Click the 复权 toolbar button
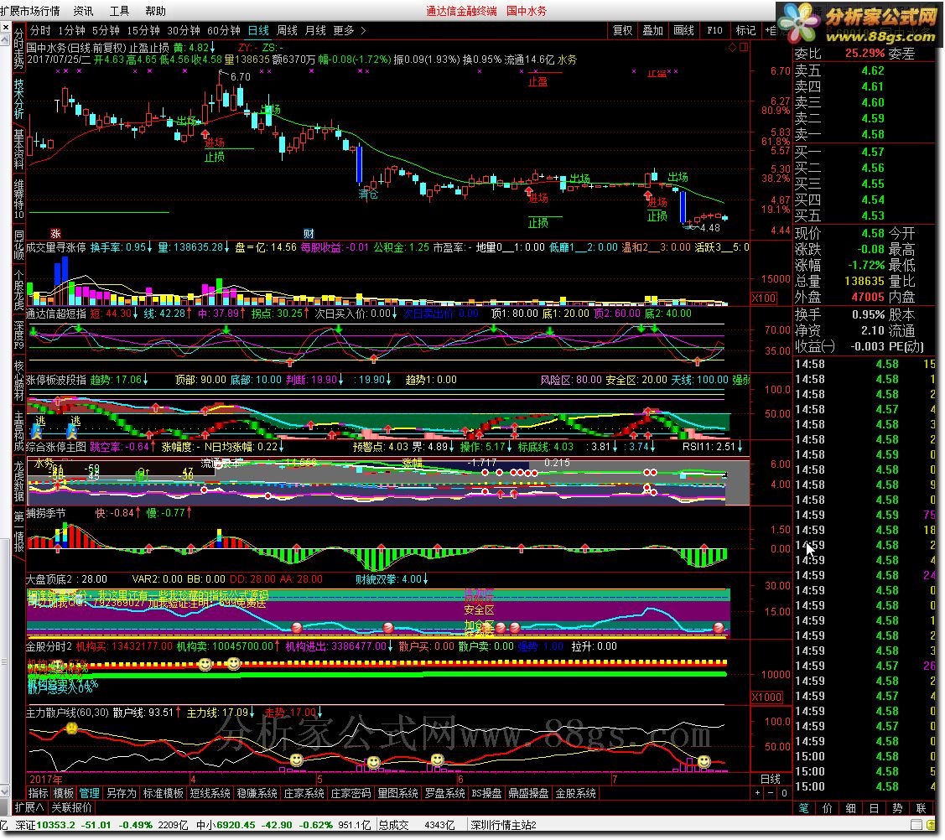Screen dimensions: 945x840 click(622, 30)
